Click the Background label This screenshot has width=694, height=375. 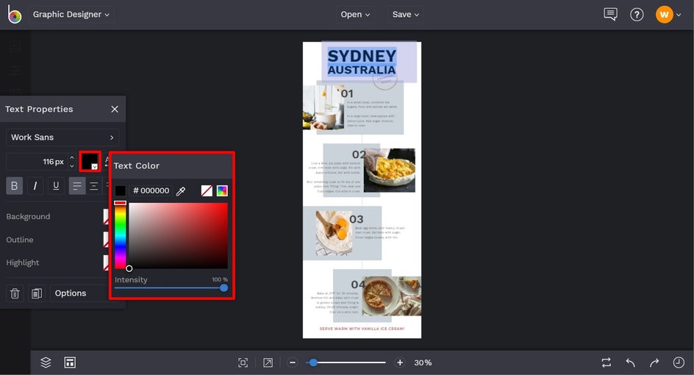click(28, 216)
